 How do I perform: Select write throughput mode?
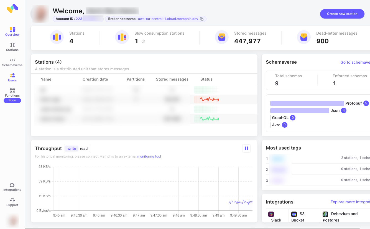72,149
